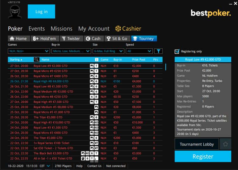Click re-entry icon in Royal Medium #5 row

tap(96, 107)
